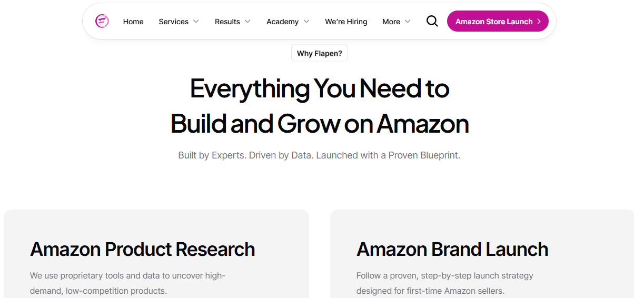Select the Academy menu label
The width and height of the screenshot is (634, 298).
[282, 22]
